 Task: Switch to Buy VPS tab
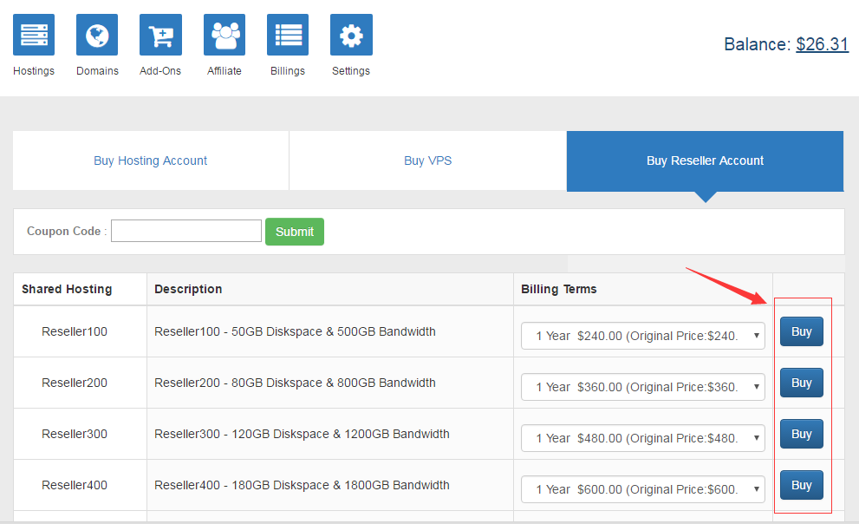(427, 160)
